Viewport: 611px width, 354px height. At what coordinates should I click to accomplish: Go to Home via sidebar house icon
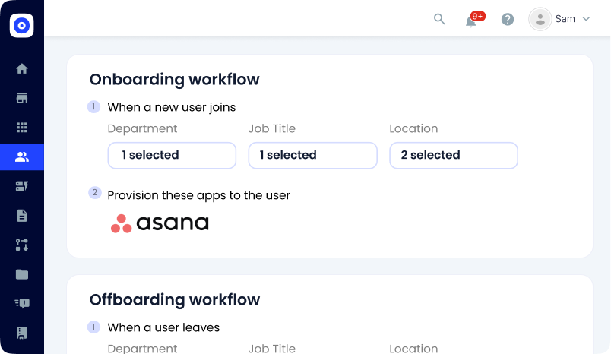(22, 68)
